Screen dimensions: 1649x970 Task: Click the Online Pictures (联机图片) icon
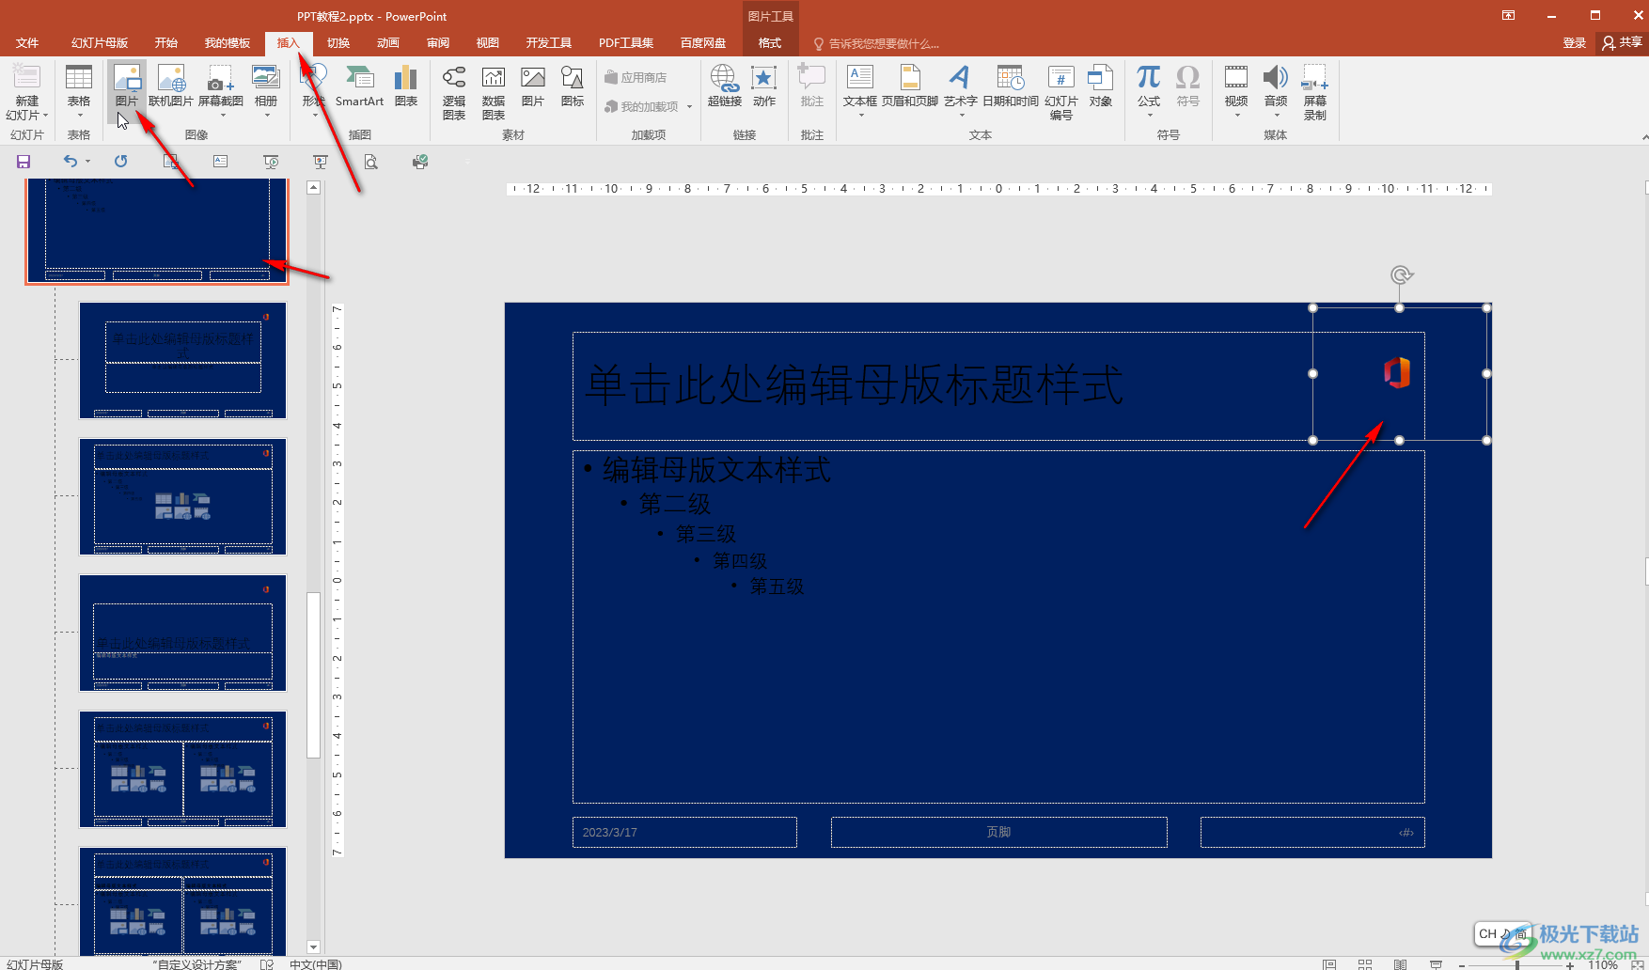click(171, 86)
